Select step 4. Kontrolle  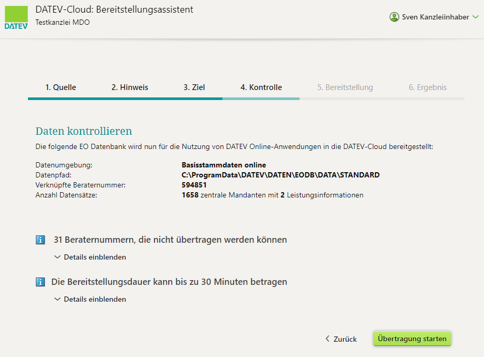coord(261,87)
